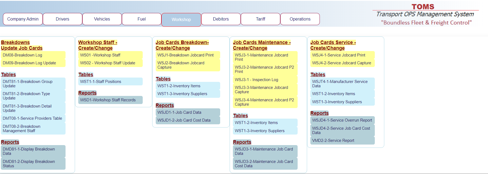The height and width of the screenshot is (174, 488).
Task: Open DM08-Breakdown Log
Action: (22, 55)
